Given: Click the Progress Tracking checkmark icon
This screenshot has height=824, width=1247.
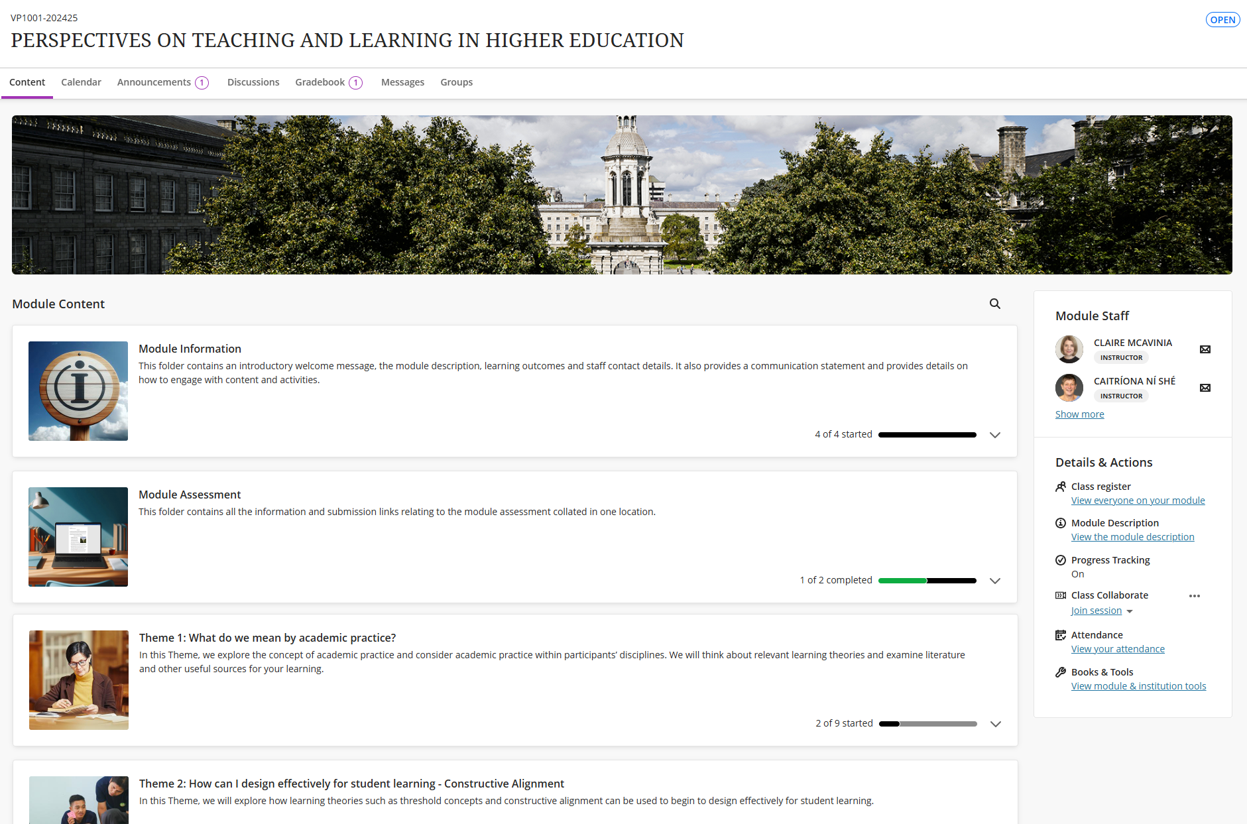Looking at the screenshot, I should click(1061, 560).
